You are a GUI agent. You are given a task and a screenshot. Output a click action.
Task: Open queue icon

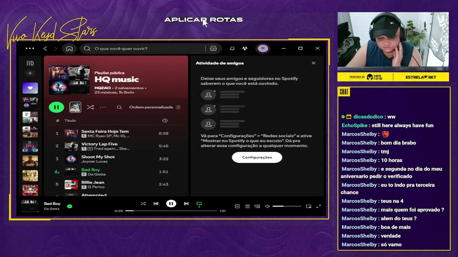[x=247, y=206]
